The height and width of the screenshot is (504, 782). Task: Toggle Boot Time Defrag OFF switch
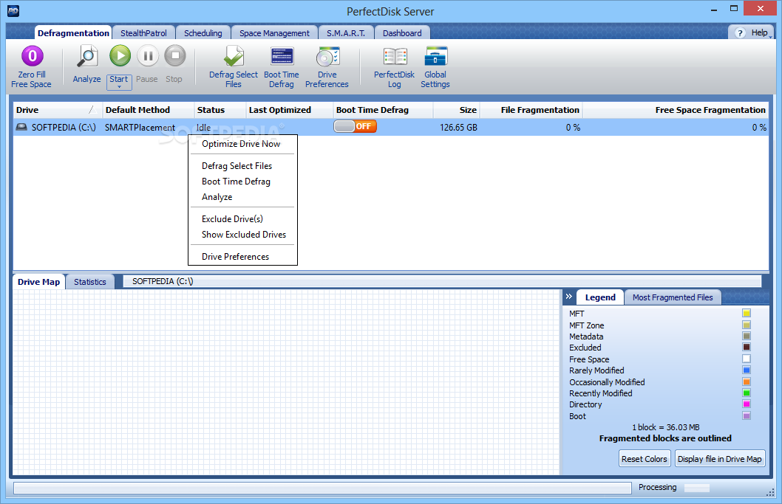tap(355, 126)
